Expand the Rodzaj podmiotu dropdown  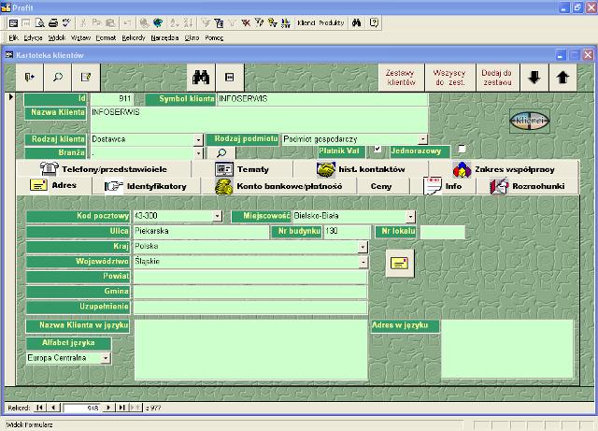tap(422, 139)
